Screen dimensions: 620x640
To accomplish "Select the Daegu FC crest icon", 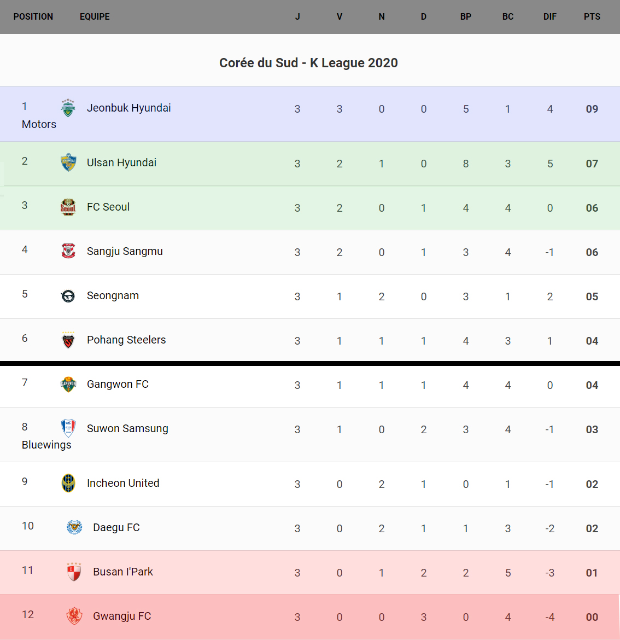I will click(74, 527).
